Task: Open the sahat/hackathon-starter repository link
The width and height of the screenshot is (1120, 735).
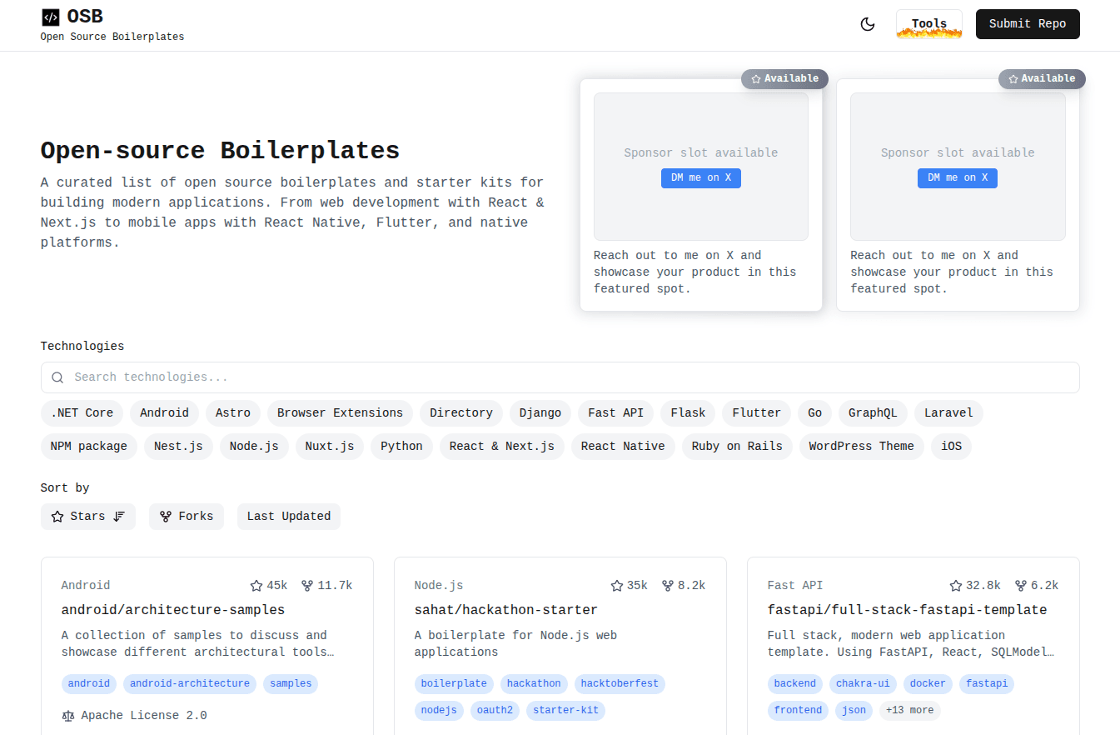Action: tap(505, 609)
